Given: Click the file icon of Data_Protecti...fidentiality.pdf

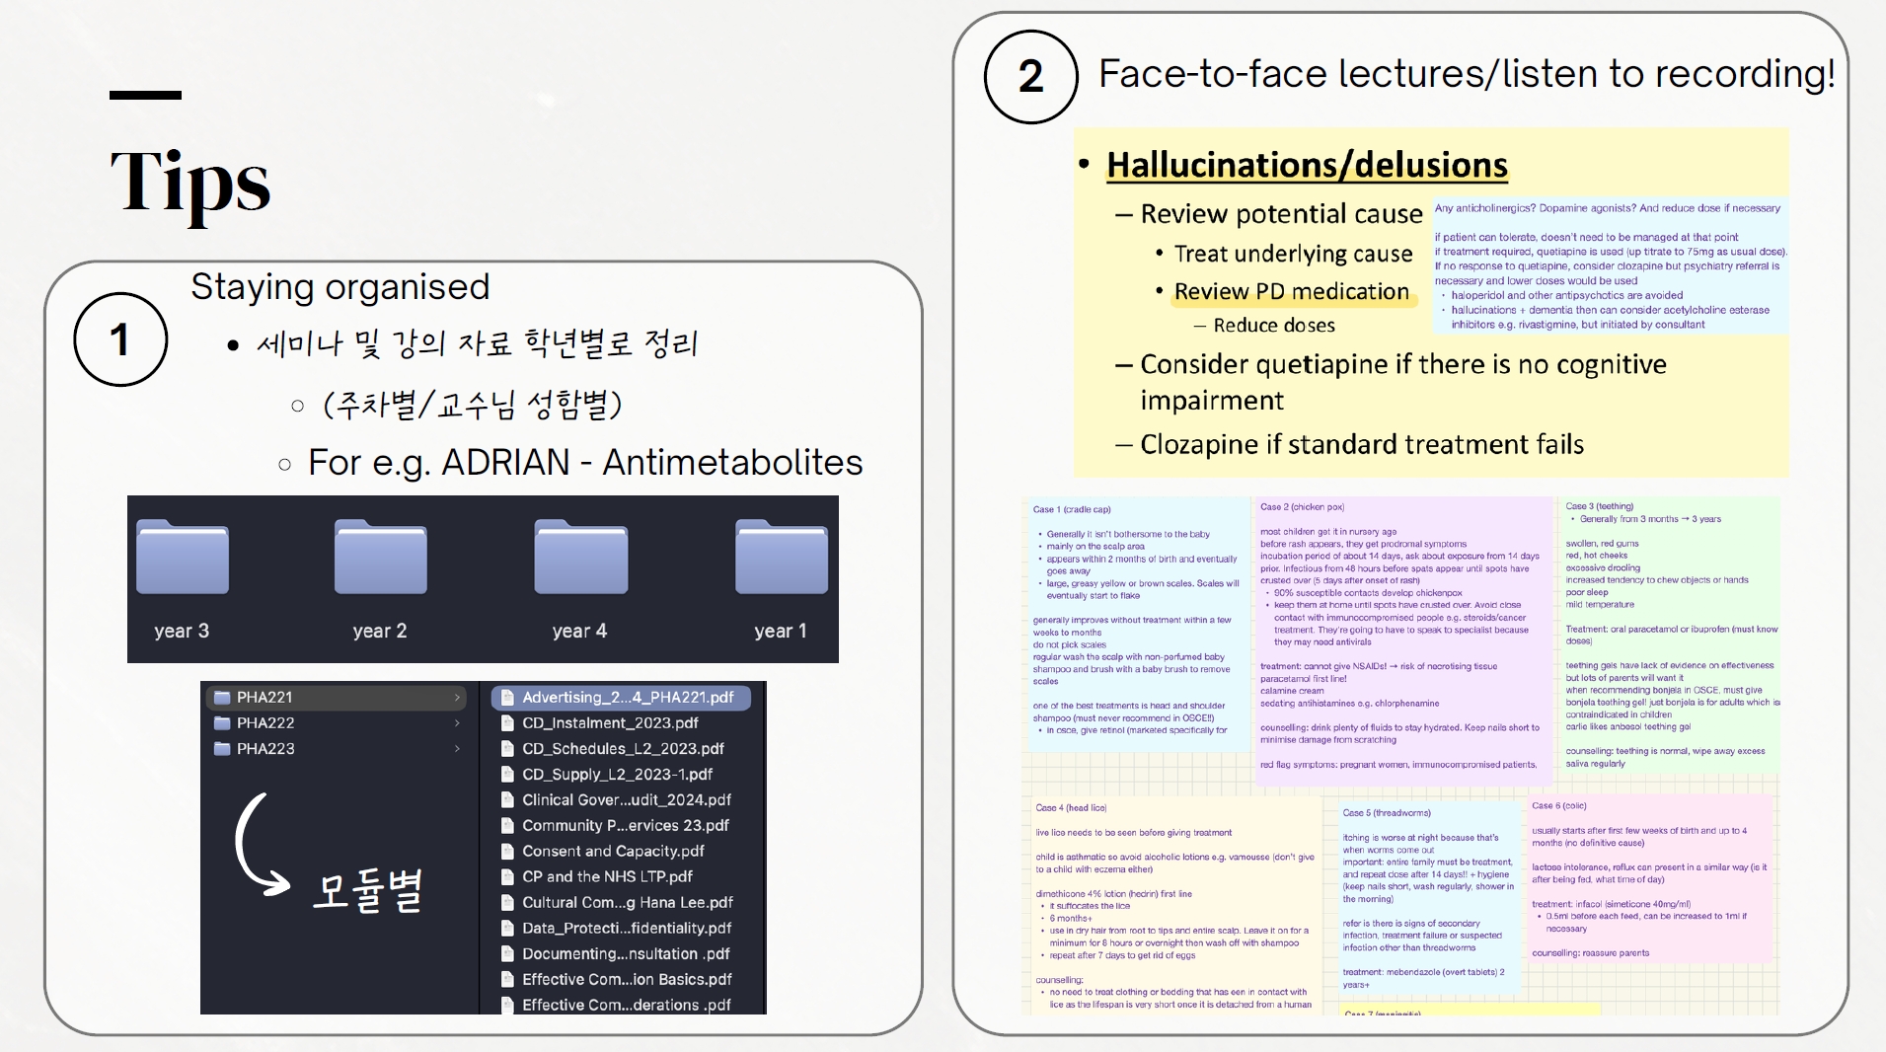Looking at the screenshot, I should [507, 928].
